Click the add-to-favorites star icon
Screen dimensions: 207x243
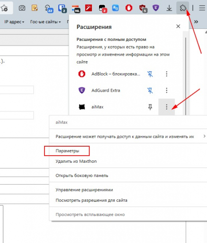[4, 8]
